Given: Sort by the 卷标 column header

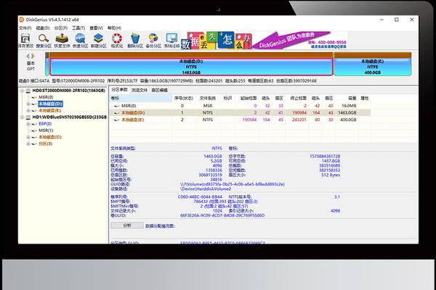Looking at the screenshot, I should pyautogui.click(x=140, y=99).
